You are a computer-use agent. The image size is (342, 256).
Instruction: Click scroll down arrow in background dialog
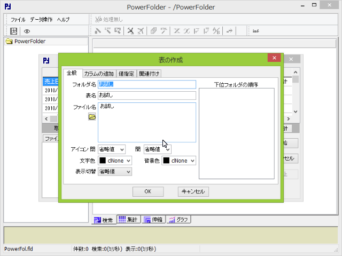click(296, 111)
